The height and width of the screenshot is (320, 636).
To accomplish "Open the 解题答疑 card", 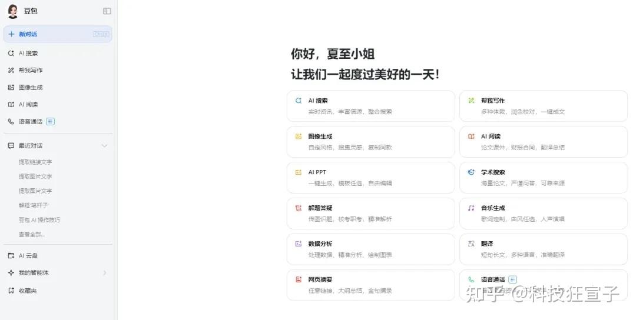I will pyautogui.click(x=370, y=213).
